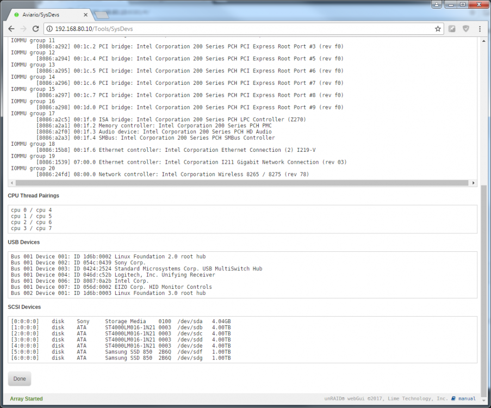Reload the SysDevs page
491x408 pixels.
pos(36,29)
